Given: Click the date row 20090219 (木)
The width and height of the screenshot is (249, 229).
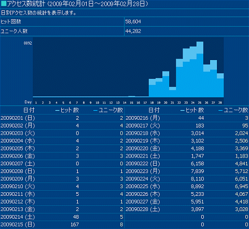Looking at the screenshot, I should pyautogui.click(x=143, y=141).
